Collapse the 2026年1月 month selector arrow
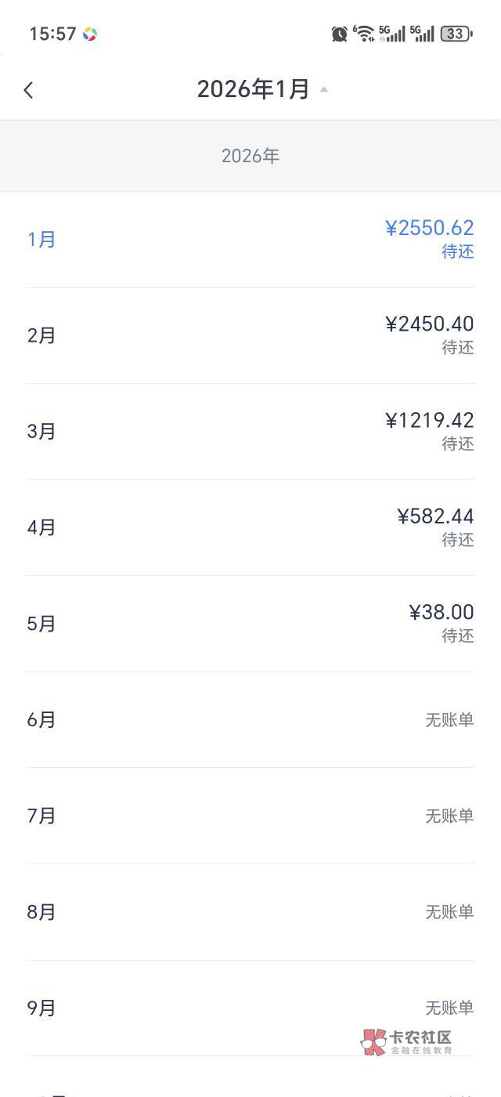Image resolution: width=501 pixels, height=1097 pixels. click(324, 89)
